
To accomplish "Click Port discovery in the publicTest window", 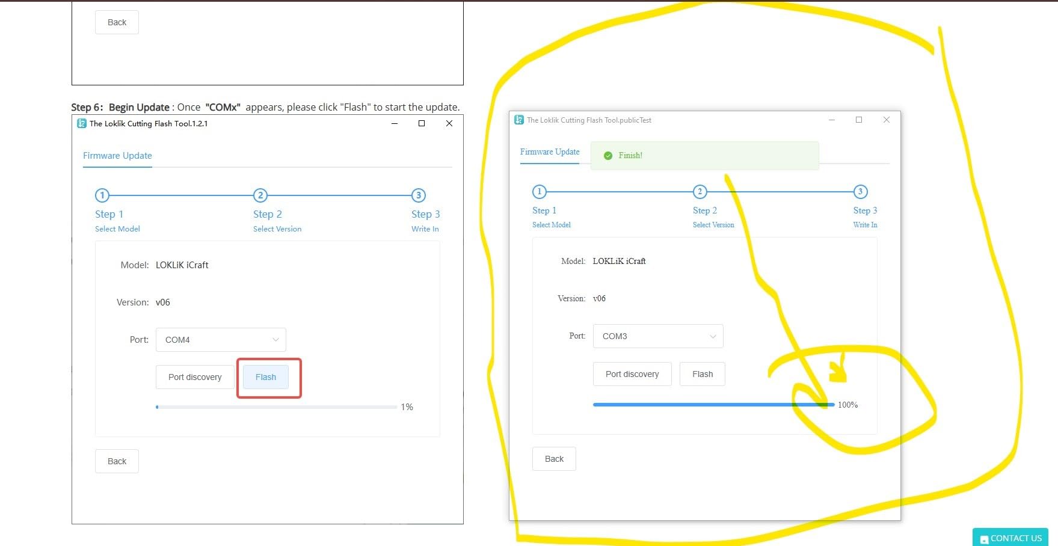I will click(x=632, y=374).
